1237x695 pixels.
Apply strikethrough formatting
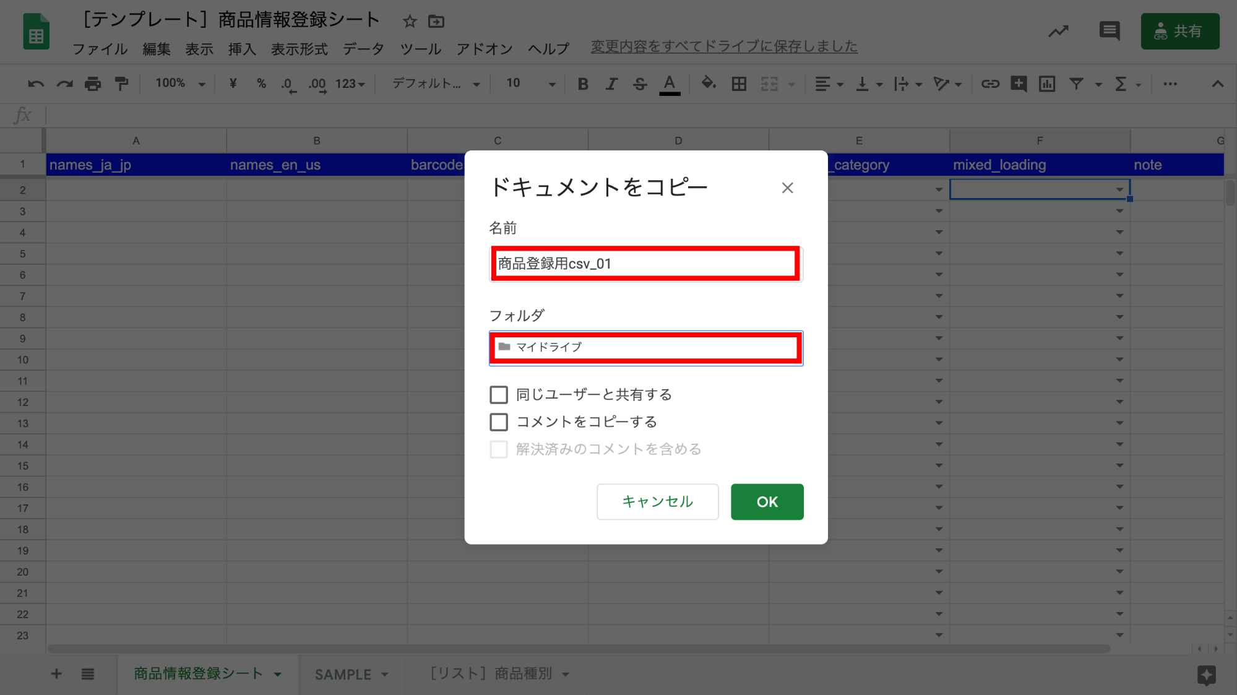(639, 84)
